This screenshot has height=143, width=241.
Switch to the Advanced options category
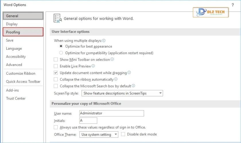[x=14, y=65]
